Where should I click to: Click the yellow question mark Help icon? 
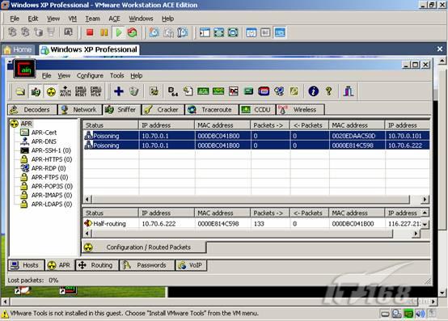[328, 91]
